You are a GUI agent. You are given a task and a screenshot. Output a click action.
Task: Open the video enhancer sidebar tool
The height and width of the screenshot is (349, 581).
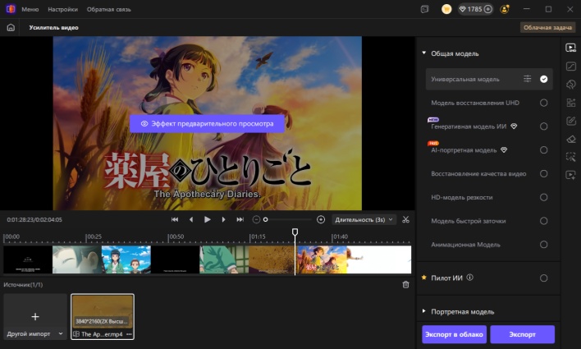pyautogui.click(x=570, y=48)
